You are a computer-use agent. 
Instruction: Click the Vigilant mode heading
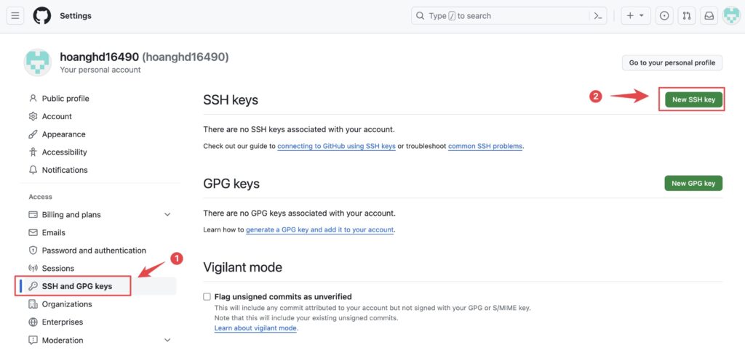243,267
